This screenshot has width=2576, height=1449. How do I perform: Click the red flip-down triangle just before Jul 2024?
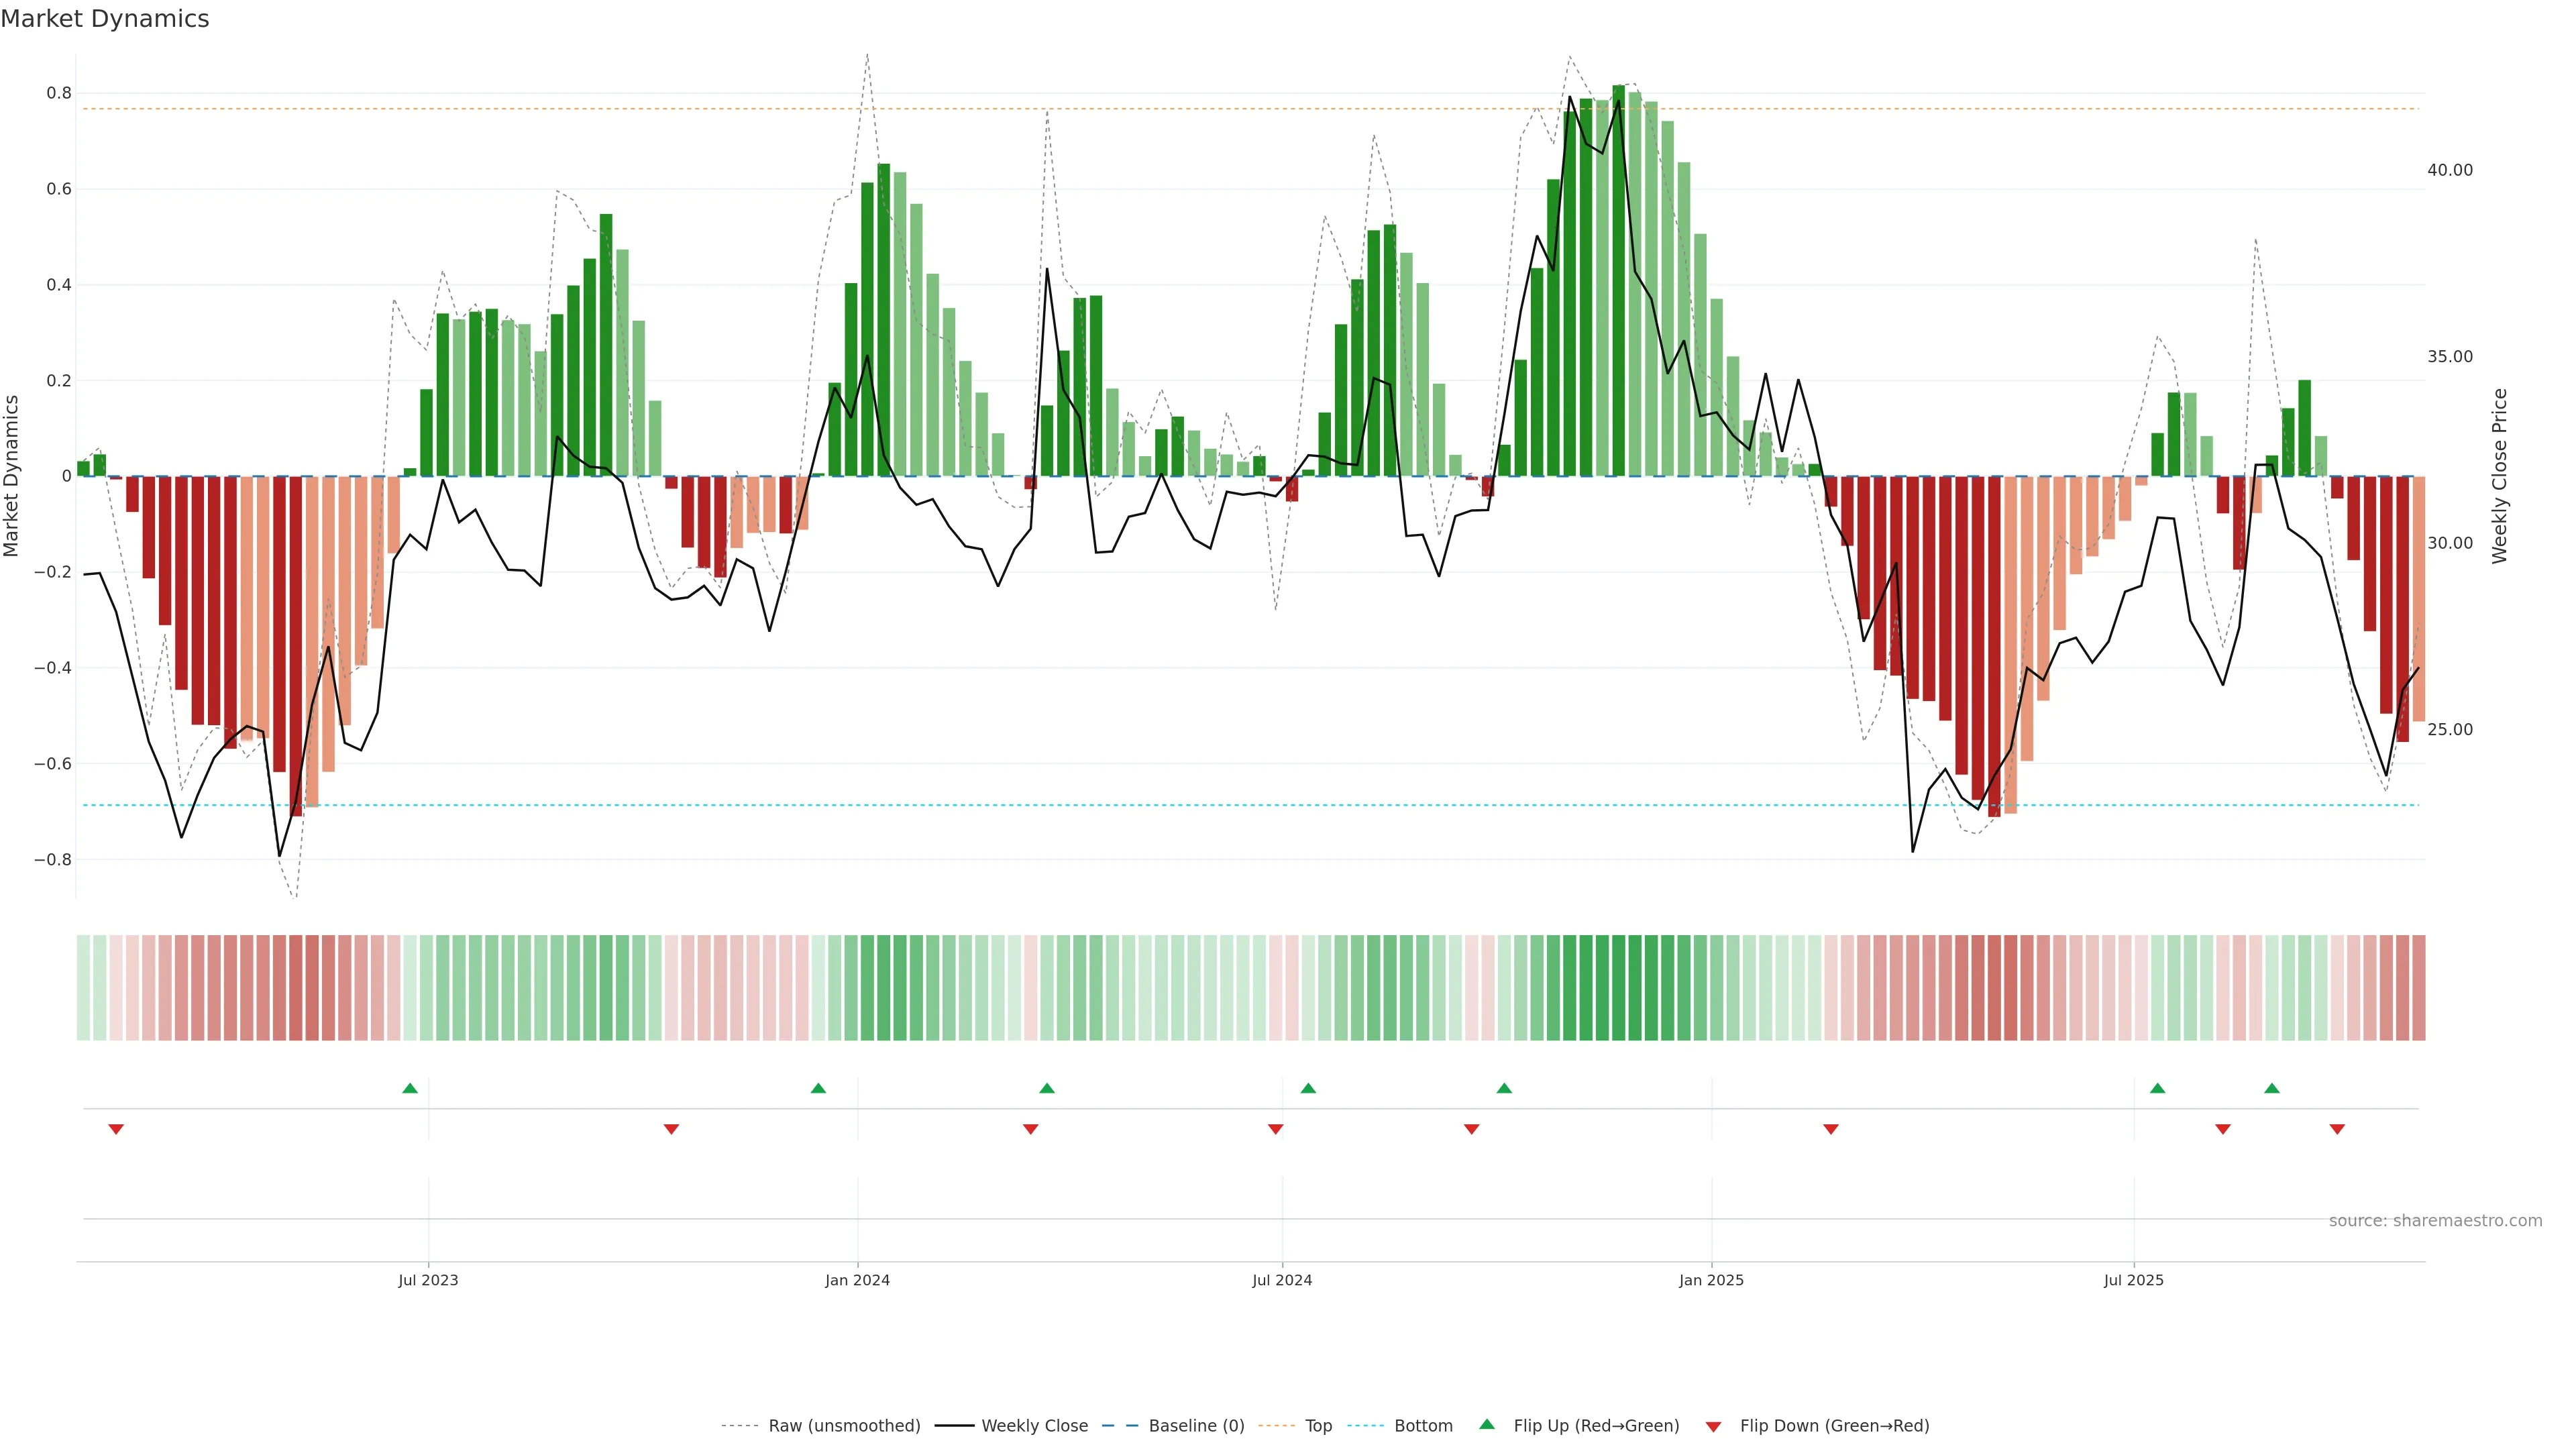pyautogui.click(x=1275, y=1129)
